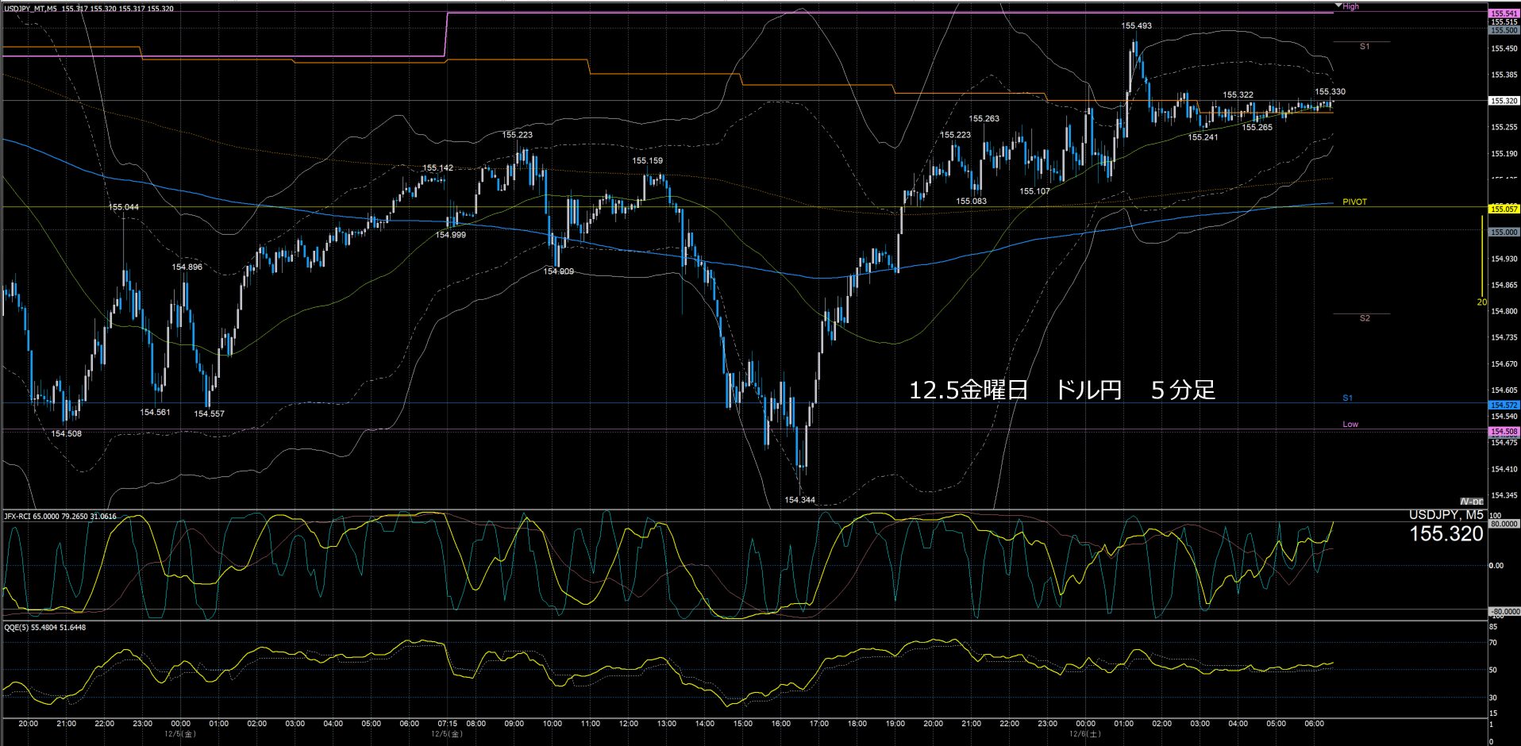
Task: Select the yellow vertical bar labeled 20
Action: tap(1482, 260)
